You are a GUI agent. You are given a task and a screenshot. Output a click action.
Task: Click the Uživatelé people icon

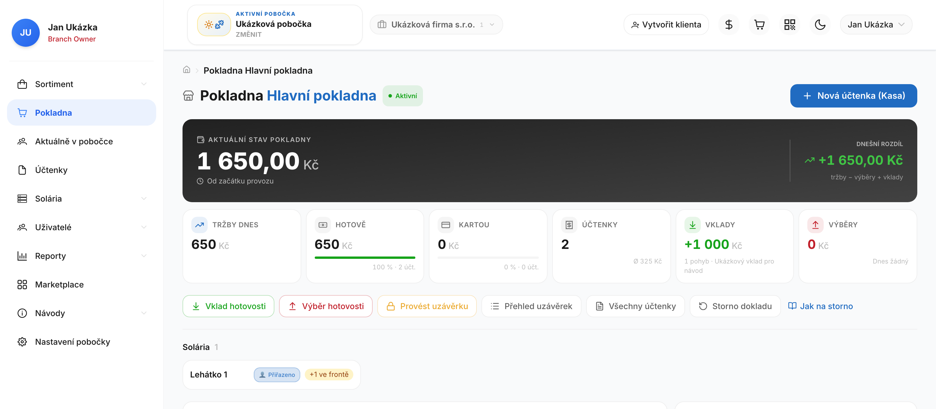click(x=22, y=227)
